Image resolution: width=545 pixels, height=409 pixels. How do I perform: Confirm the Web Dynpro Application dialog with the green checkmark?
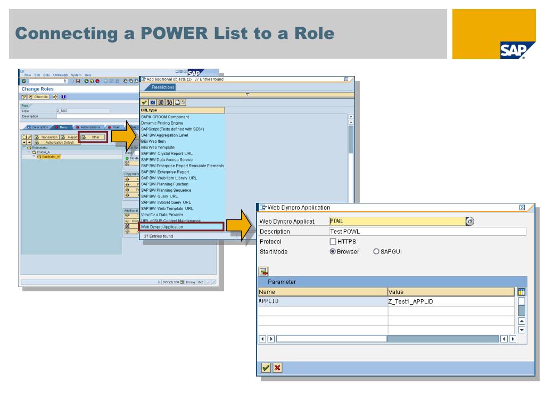(266, 367)
